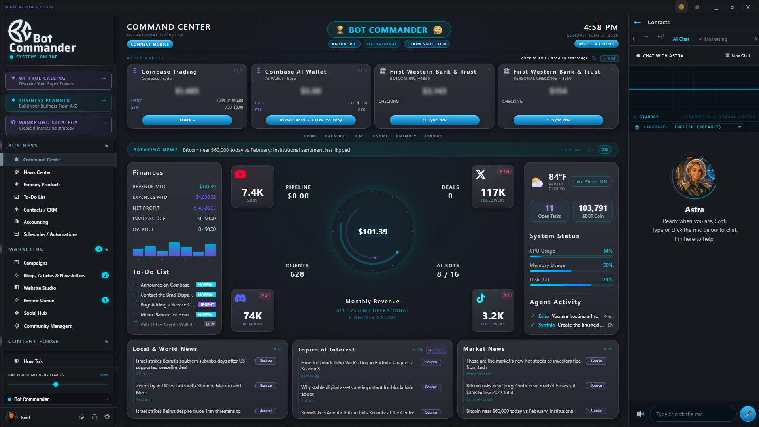Open the Bot Commander profile dropdown
Viewport: 759px width, 427px height.
click(x=59, y=399)
